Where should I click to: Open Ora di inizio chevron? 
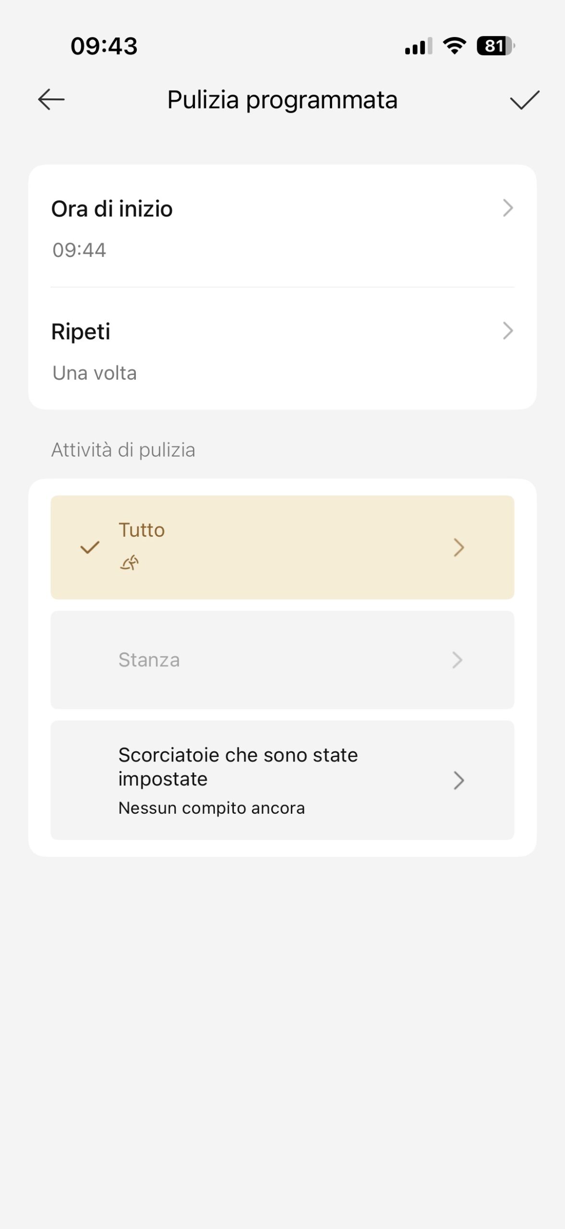(507, 208)
